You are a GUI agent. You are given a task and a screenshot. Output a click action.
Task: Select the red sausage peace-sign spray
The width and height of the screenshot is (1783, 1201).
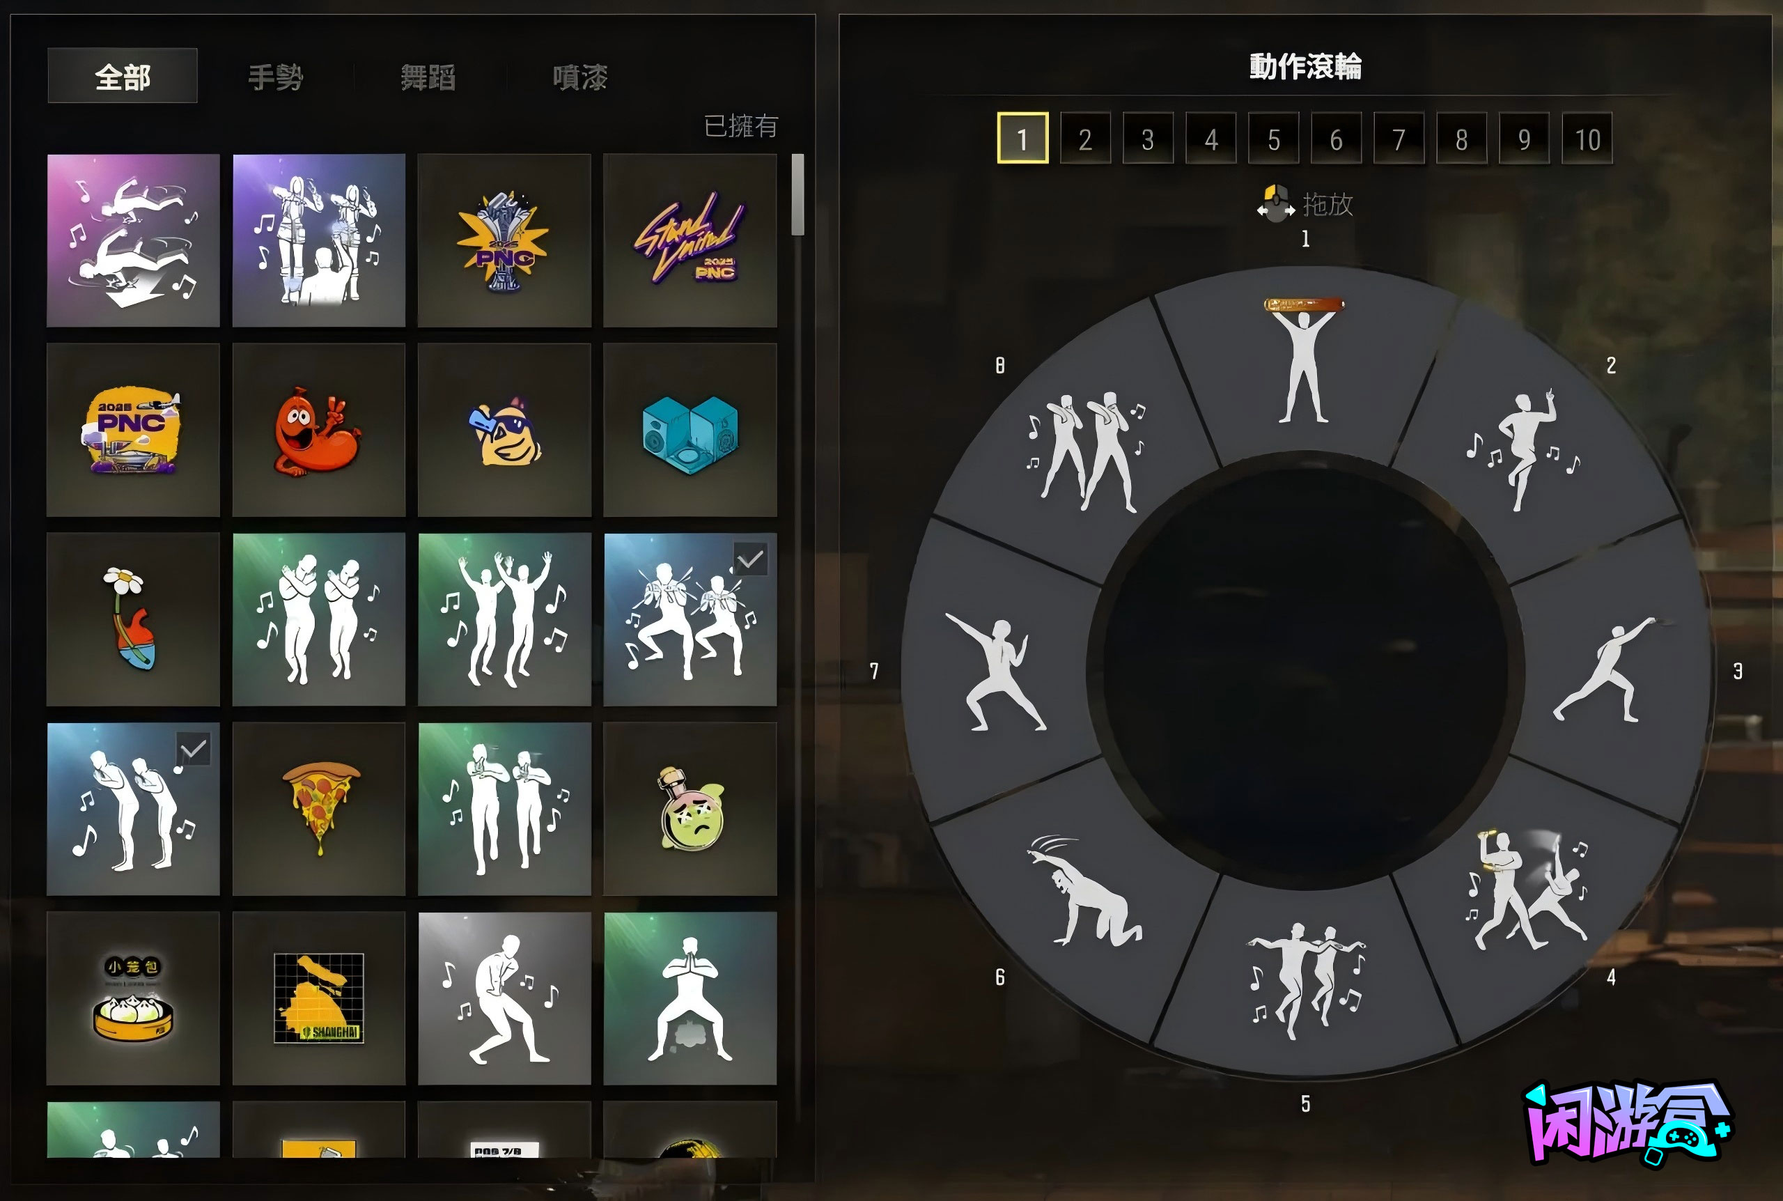pyautogui.click(x=318, y=430)
